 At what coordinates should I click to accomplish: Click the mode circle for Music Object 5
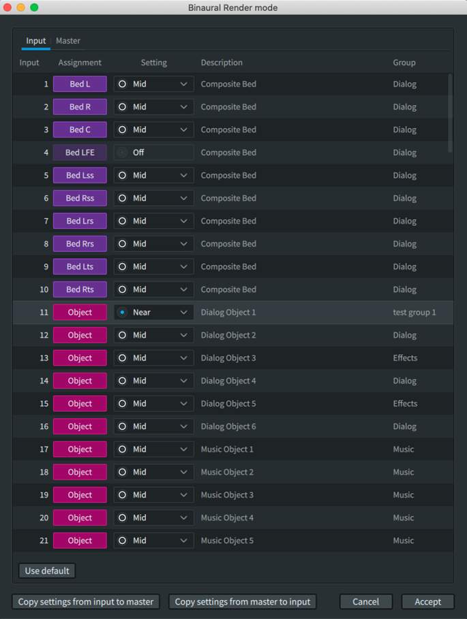point(122,541)
